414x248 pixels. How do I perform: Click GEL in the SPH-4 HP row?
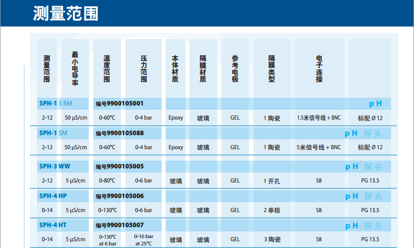point(235,210)
